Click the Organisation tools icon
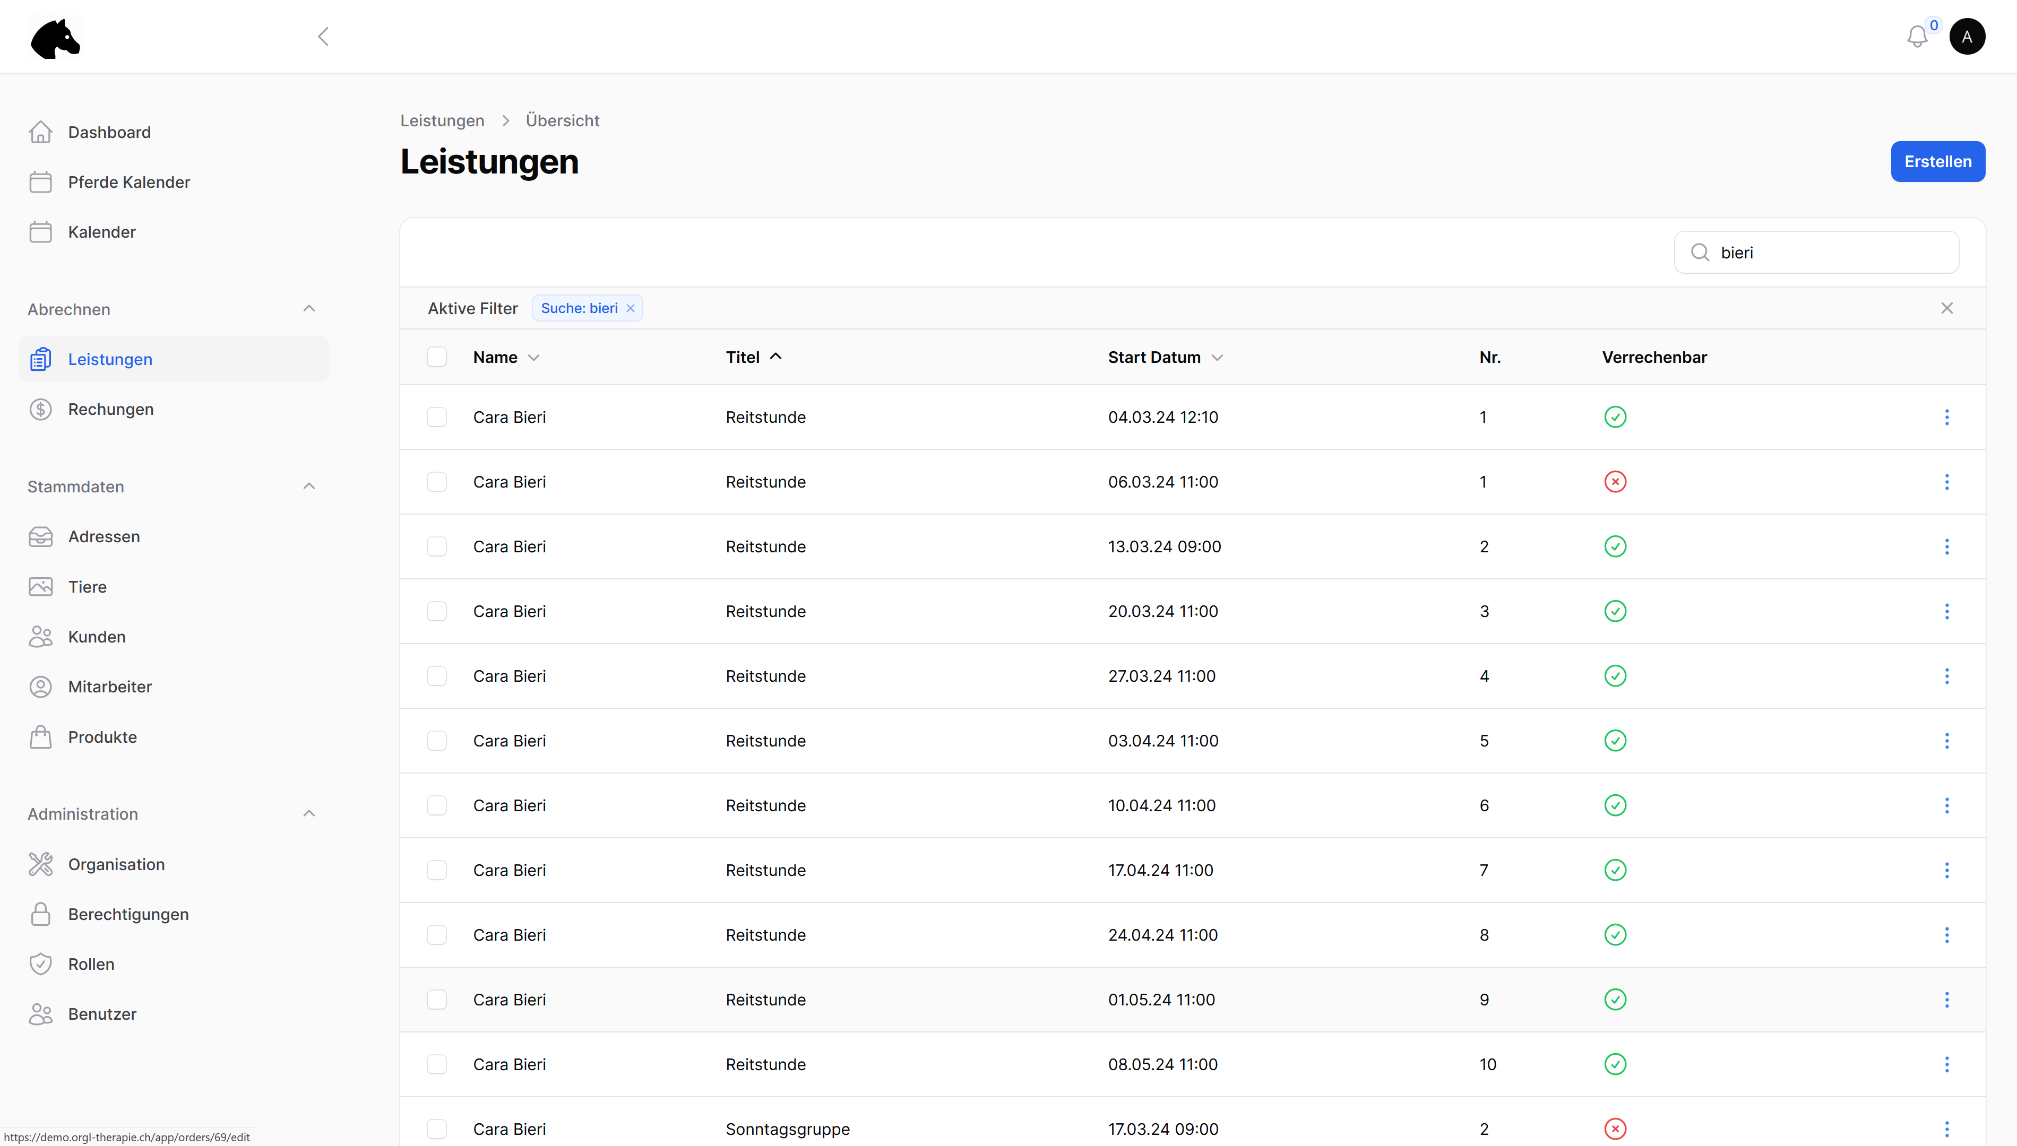Screen dimensions: 2017x1146 click(x=40, y=864)
